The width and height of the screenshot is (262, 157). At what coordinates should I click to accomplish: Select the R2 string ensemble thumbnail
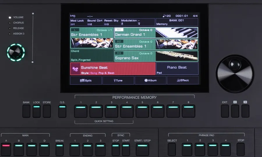coord(177,44)
